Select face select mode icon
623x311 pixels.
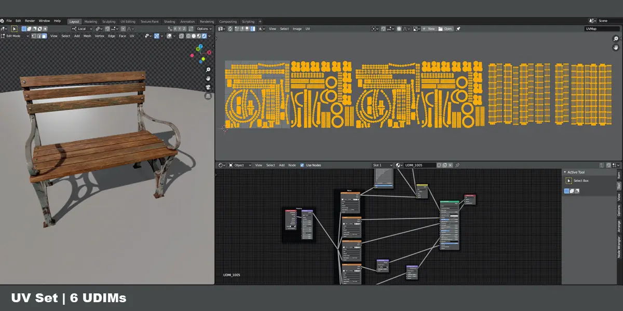44,36
